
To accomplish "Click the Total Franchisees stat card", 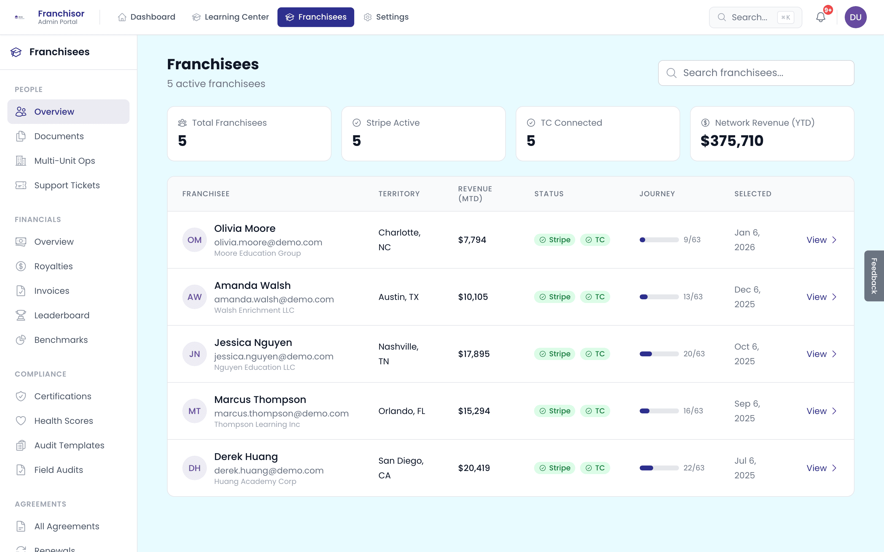I will point(249,134).
